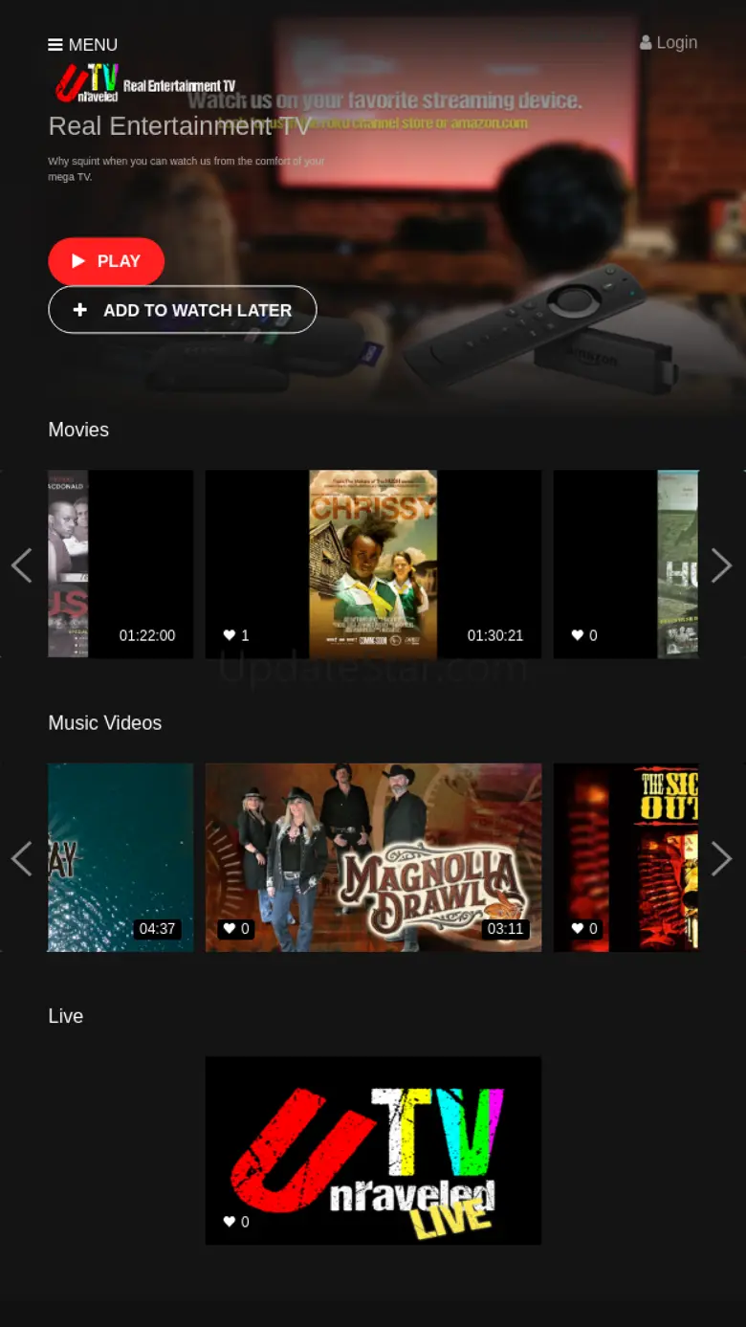This screenshot has width=746, height=1327.
Task: Favorite the UTV Unraveled Live stream heart
Action: pos(230,1222)
